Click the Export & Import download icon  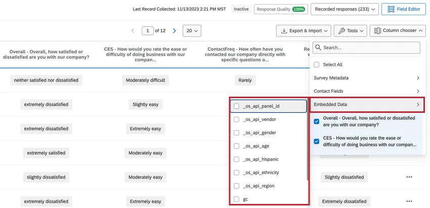point(283,31)
